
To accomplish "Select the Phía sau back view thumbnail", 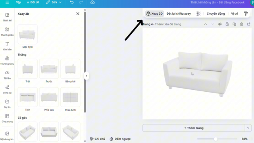I will (49, 97).
